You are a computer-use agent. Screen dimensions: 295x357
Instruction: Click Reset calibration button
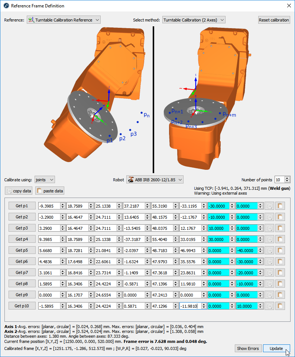click(x=274, y=20)
